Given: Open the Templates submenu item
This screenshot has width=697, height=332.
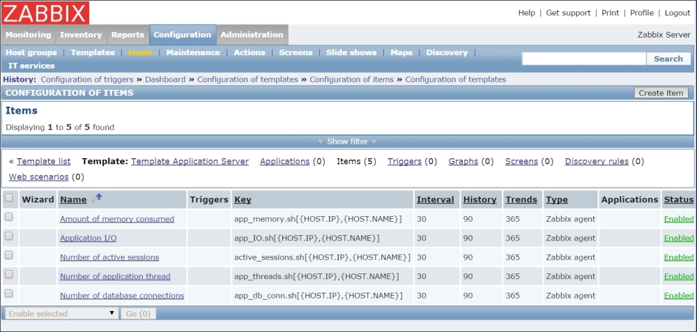Looking at the screenshot, I should coord(93,52).
